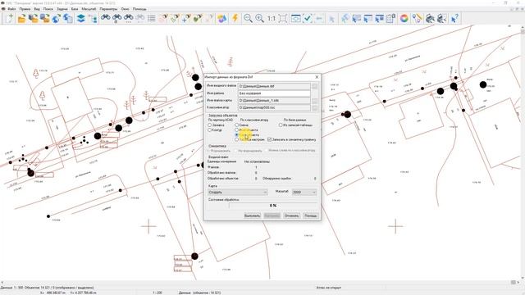Click the fit-to-frame square brackets icon

pyautogui.click(x=283, y=18)
